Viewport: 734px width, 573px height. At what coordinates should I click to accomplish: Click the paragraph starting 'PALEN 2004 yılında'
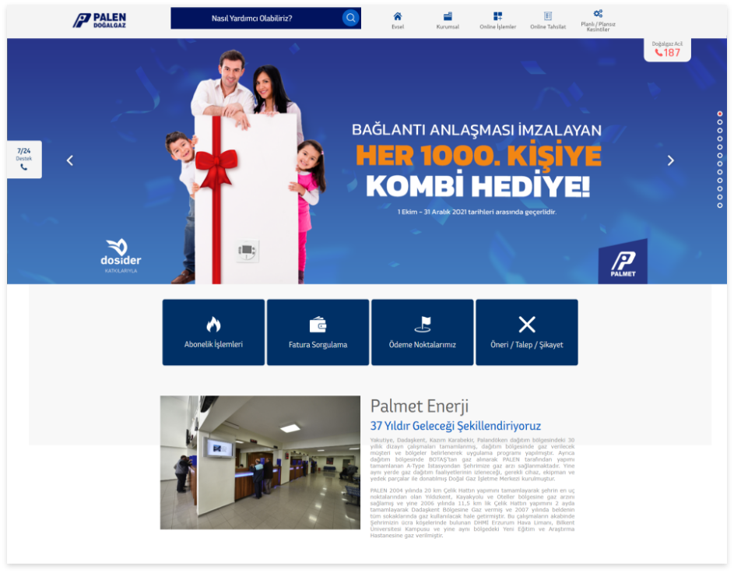click(472, 513)
